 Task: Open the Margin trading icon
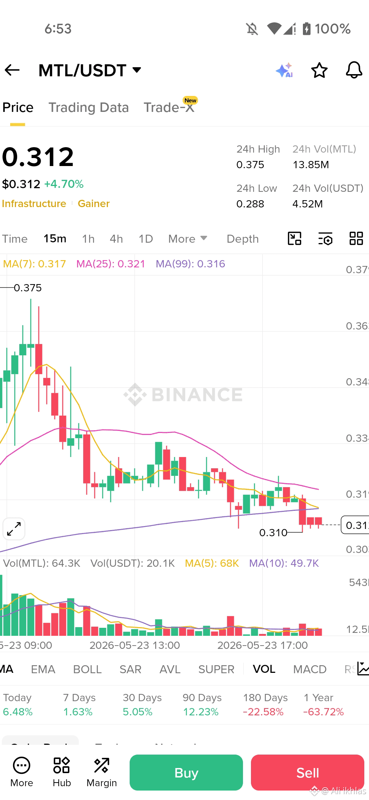[102, 772]
